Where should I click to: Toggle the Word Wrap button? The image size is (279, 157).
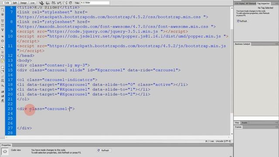(x=3, y=56)
